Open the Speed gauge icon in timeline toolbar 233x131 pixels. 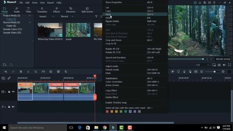[43, 72]
